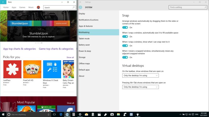Open the StumbleUpon featured banner
This screenshot has height=117, width=209.
click(38, 26)
